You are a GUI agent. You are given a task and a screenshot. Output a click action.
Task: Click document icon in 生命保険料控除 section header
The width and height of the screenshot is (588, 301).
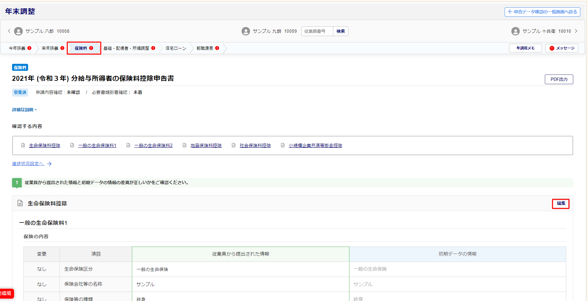[20, 203]
